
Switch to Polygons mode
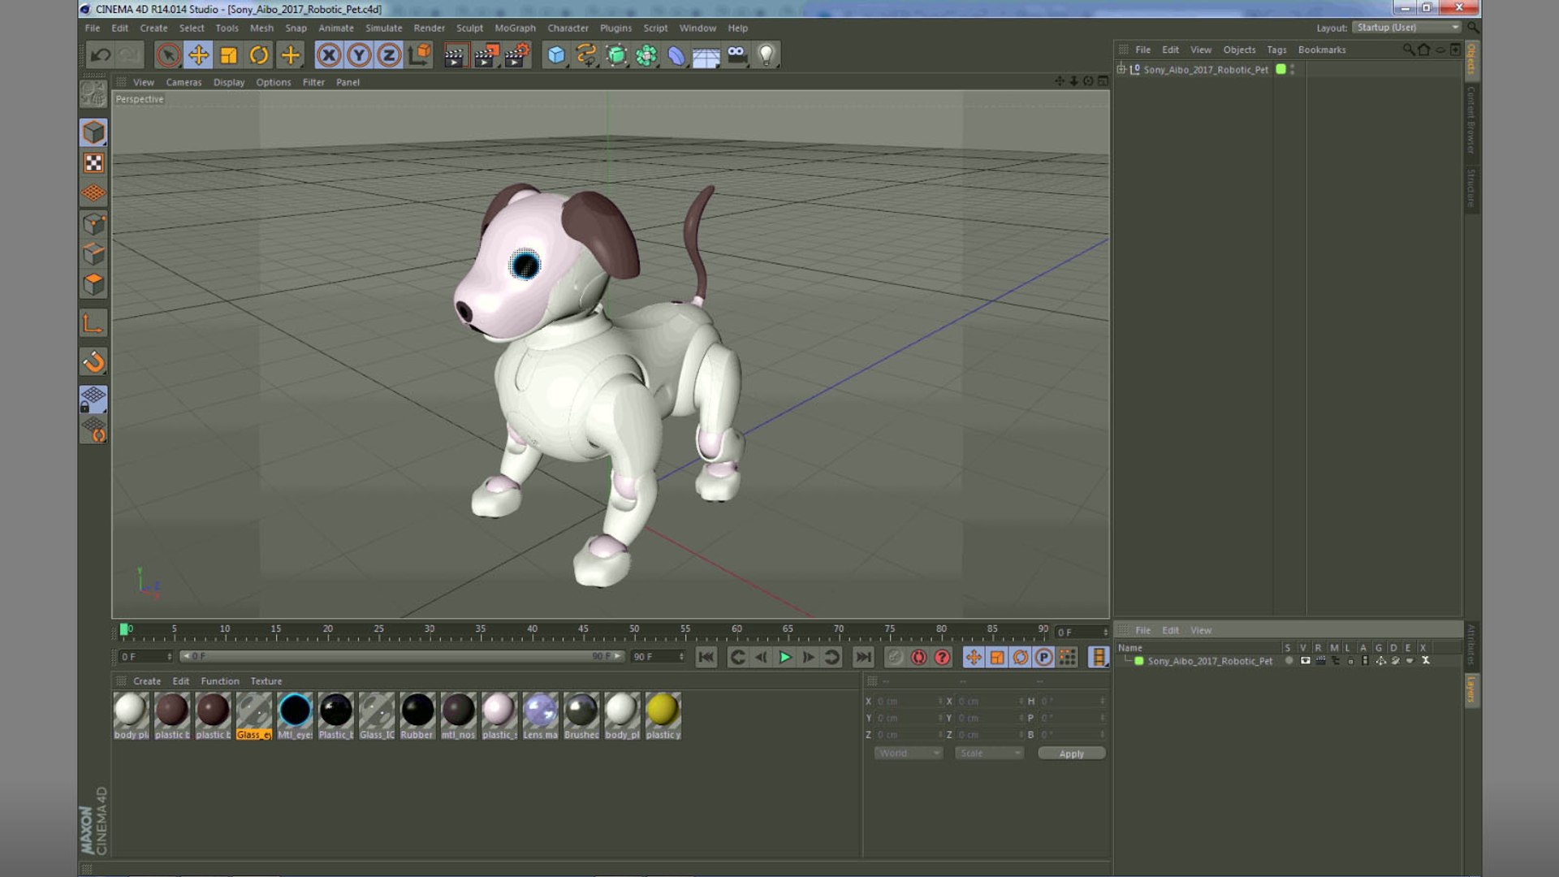[x=93, y=285]
